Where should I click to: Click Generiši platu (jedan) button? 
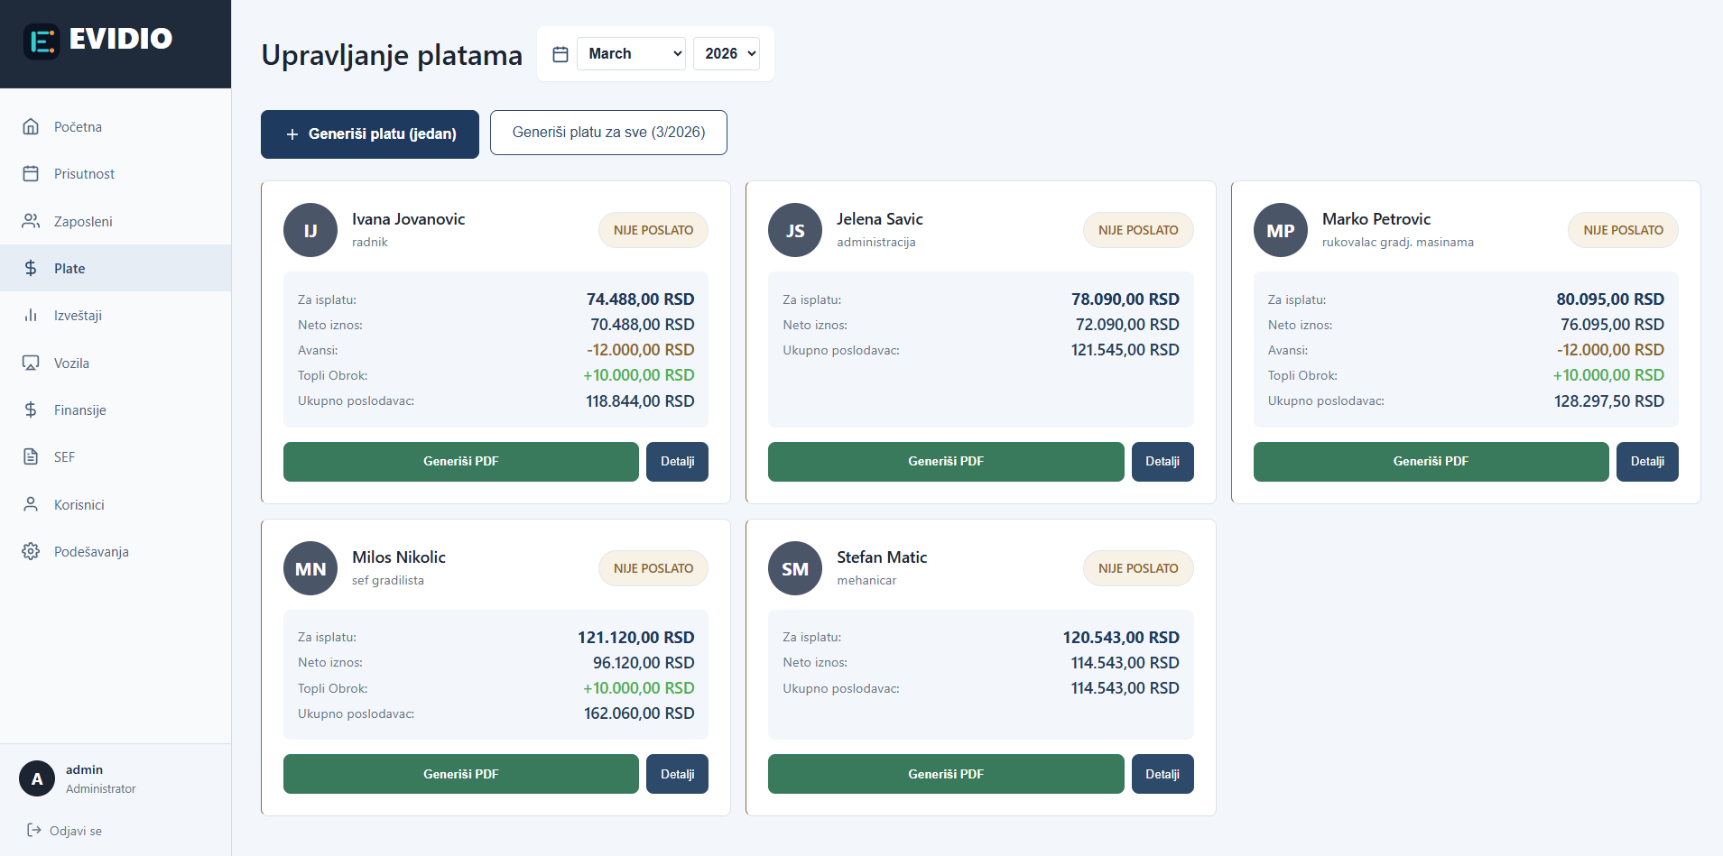(x=369, y=133)
